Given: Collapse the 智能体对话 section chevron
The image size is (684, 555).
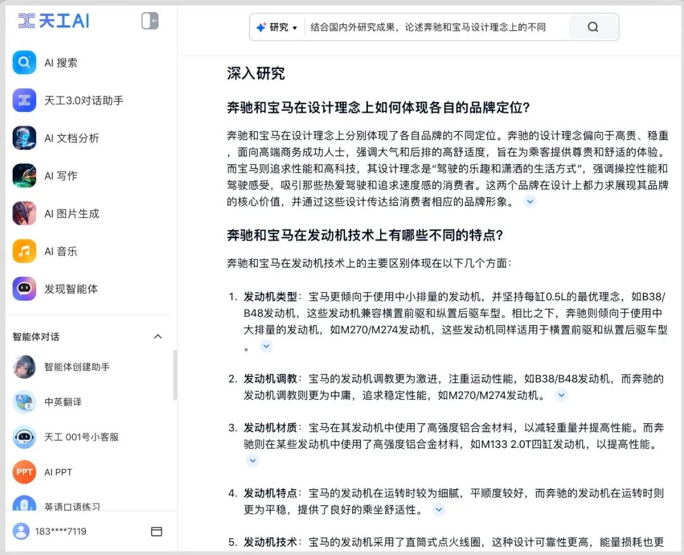Looking at the screenshot, I should (158, 336).
